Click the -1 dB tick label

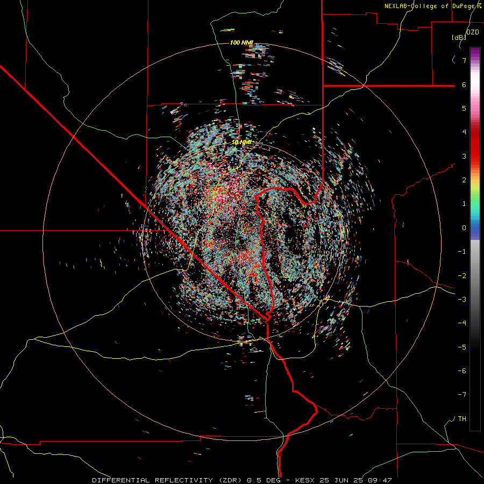pos(462,252)
